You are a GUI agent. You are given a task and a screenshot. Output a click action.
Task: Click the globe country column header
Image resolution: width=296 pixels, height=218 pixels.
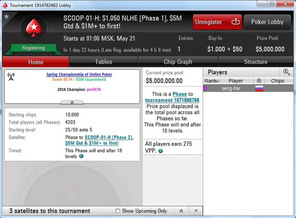tap(259, 81)
